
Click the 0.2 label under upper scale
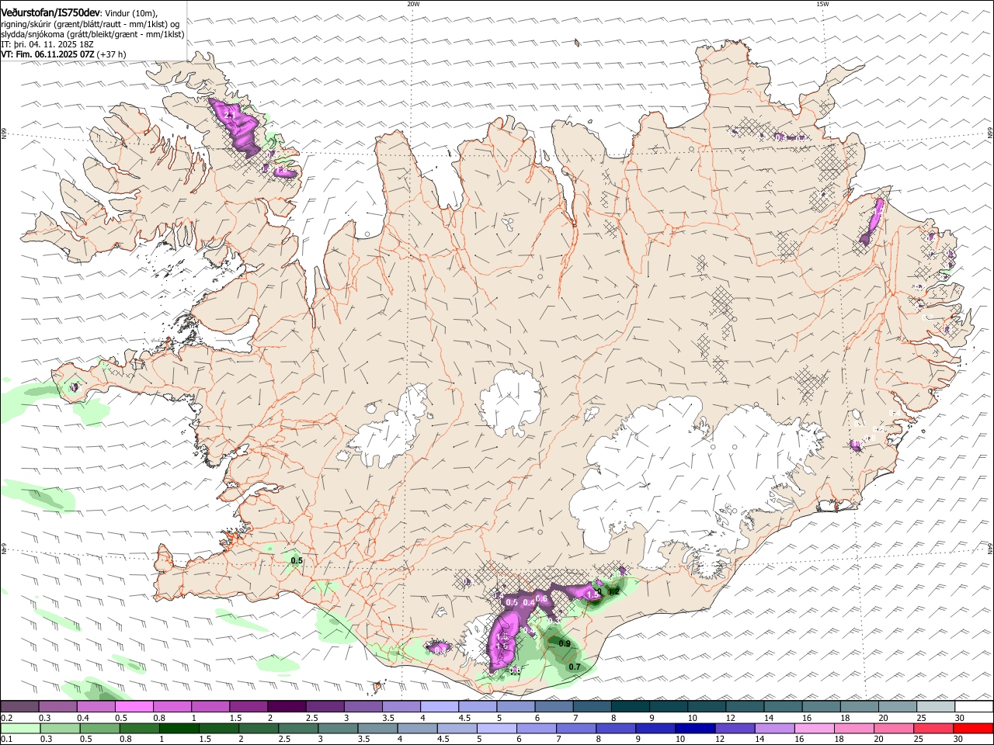[x=6, y=718]
